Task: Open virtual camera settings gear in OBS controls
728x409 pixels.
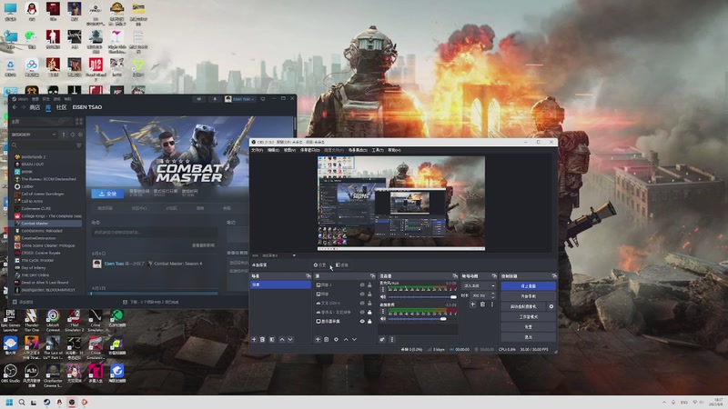Action: (551, 306)
